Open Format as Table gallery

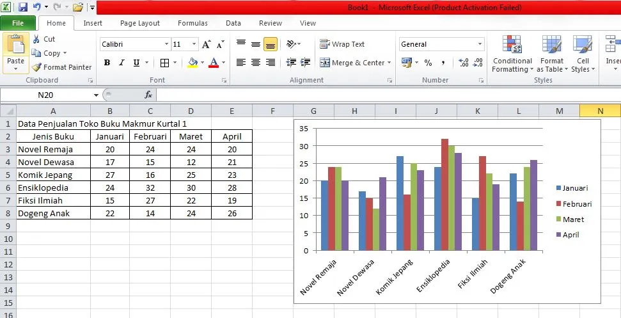click(x=552, y=54)
